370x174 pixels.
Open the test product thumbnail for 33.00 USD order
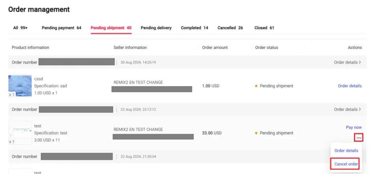[x=20, y=133]
